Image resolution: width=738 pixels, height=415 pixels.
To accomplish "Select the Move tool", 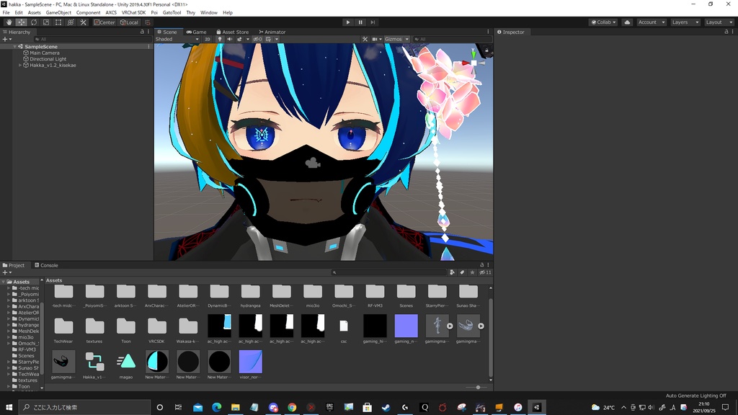I will pos(21,22).
